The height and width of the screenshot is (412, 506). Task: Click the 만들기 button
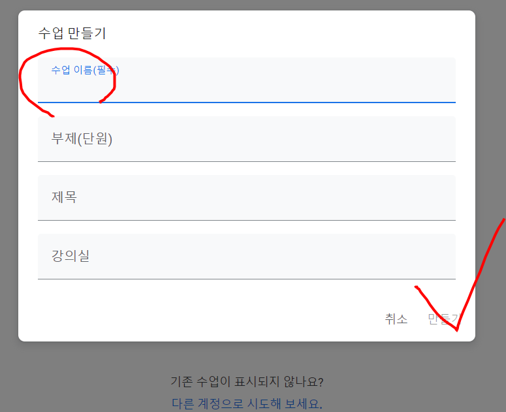point(443,319)
